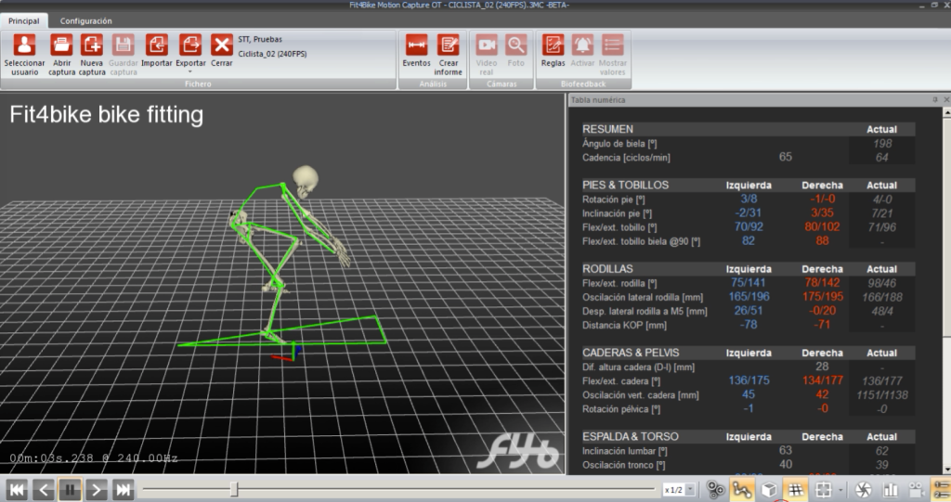Image resolution: width=951 pixels, height=502 pixels.
Task: Step forward one frame
Action: 97,490
